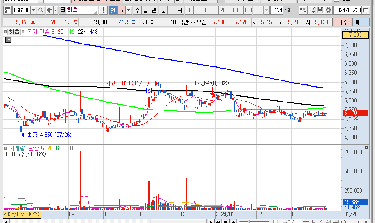Click green 112 moving average label
Viewport: 375px width, 223px height.
pos(71,32)
